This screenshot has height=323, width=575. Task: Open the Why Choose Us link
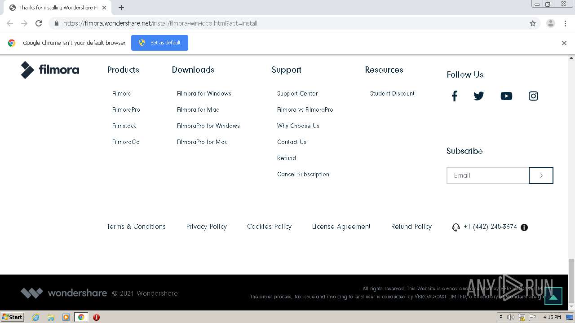click(298, 126)
